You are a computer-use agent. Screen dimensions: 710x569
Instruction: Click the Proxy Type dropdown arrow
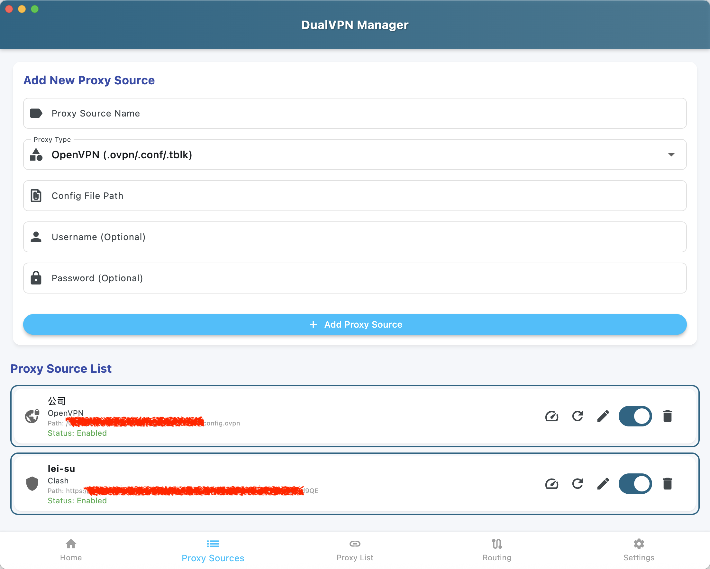click(x=671, y=154)
